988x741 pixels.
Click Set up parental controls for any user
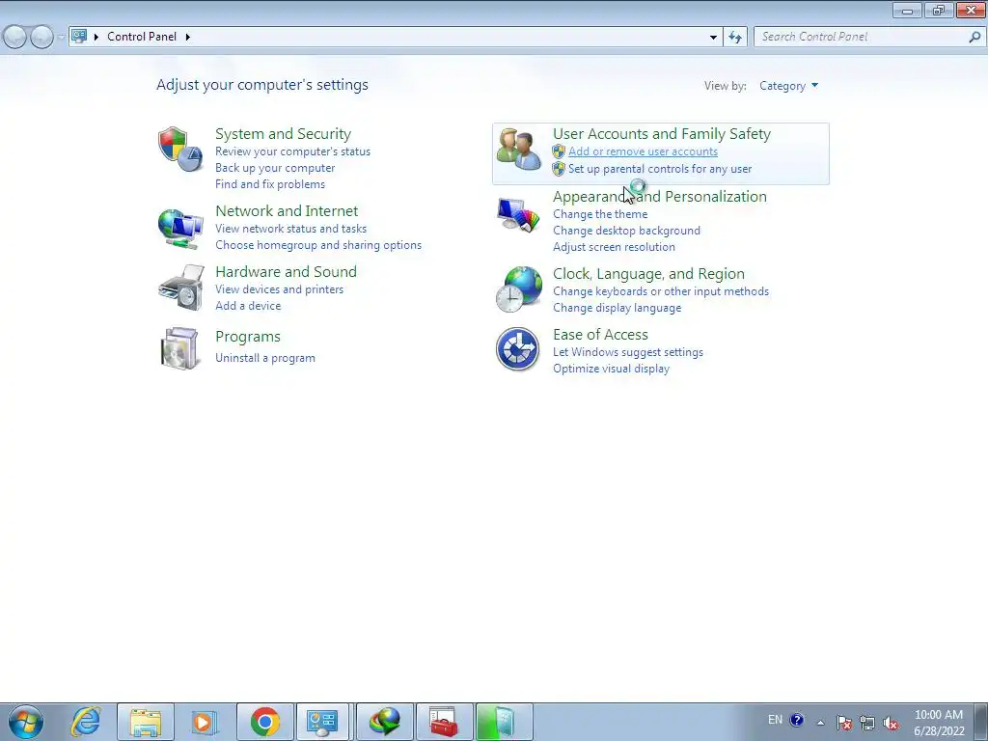click(x=660, y=169)
